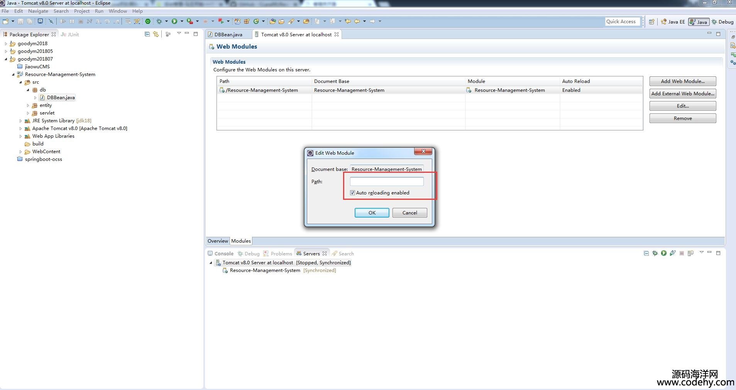Click the Restore icon in the right trim bar

point(733,37)
